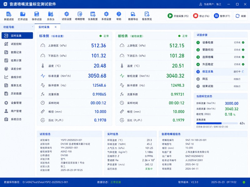Select 误差分析 in navigation
The width and height of the screenshot is (250, 187).
(x=17, y=69)
